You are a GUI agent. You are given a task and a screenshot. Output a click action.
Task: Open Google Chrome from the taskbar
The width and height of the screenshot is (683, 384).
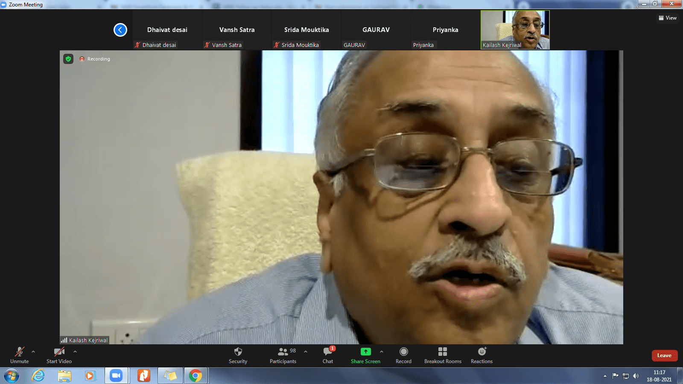coord(196,376)
